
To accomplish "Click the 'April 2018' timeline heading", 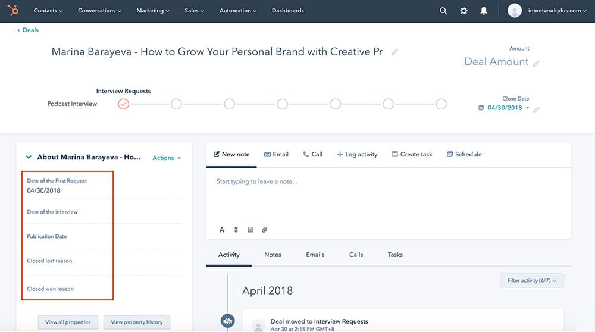I will click(268, 290).
